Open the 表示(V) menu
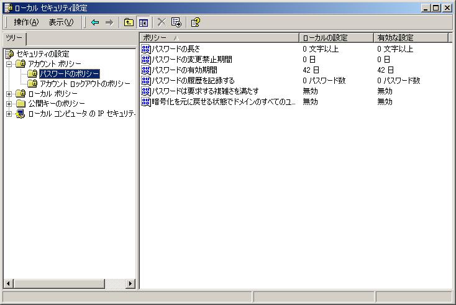456x305 pixels. tap(61, 22)
